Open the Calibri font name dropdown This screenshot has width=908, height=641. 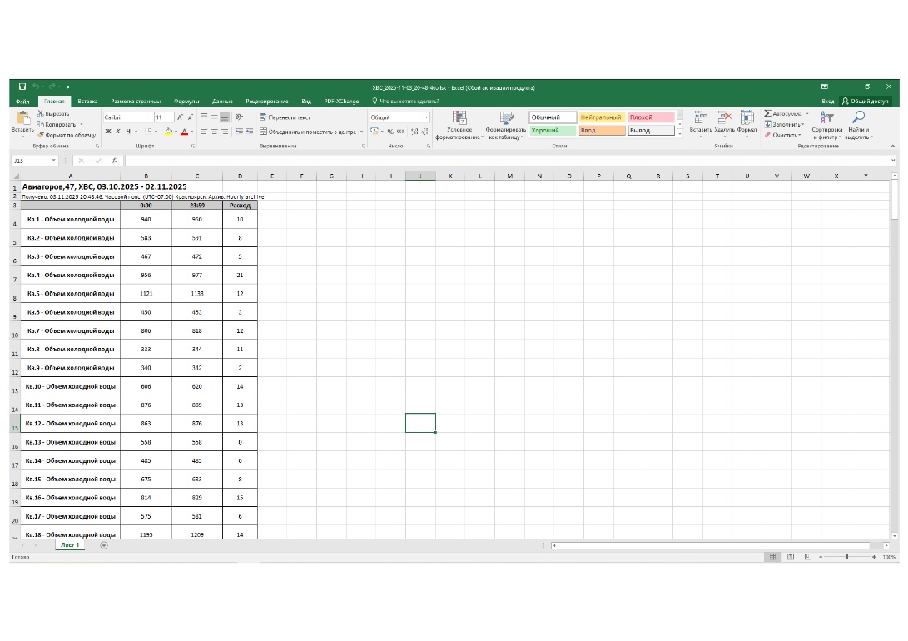pos(151,117)
